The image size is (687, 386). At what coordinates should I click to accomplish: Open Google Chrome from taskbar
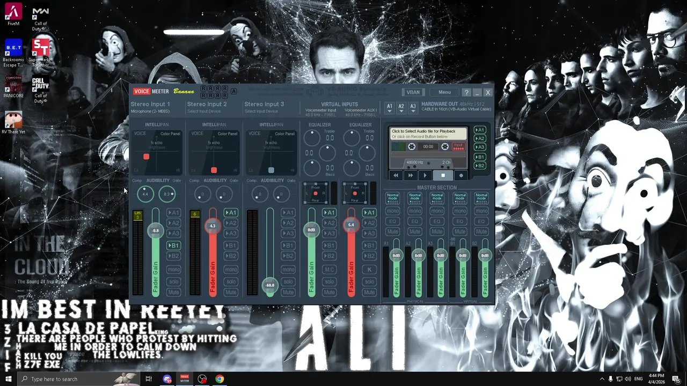tap(220, 379)
